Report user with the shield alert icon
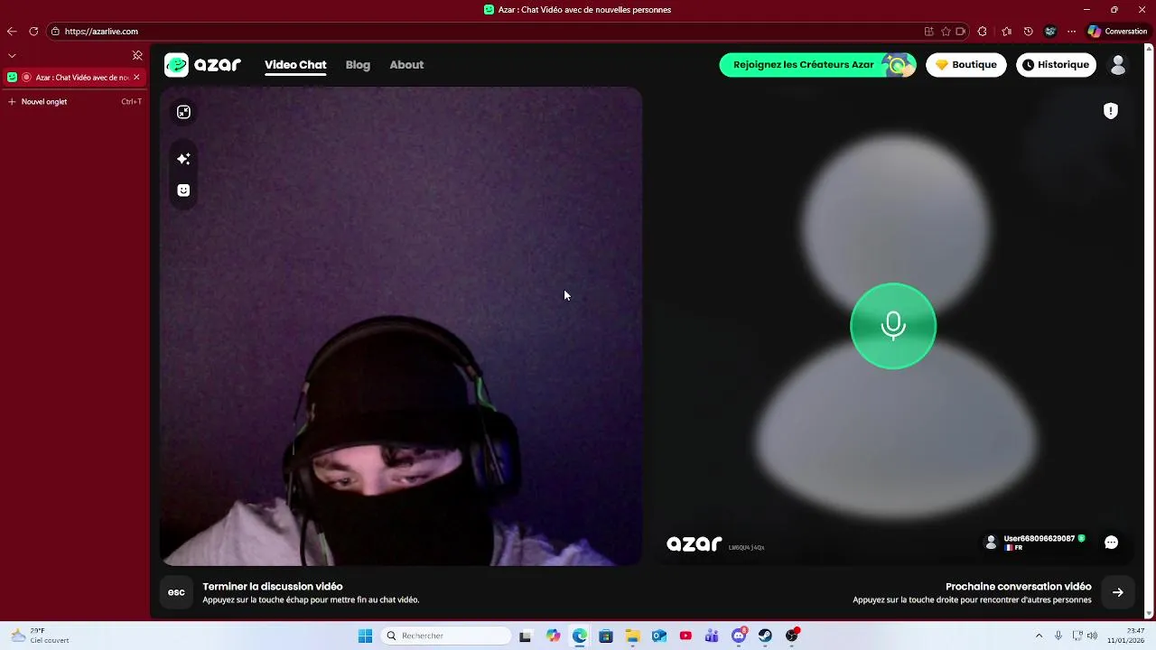The height and width of the screenshot is (650, 1156). click(1111, 111)
